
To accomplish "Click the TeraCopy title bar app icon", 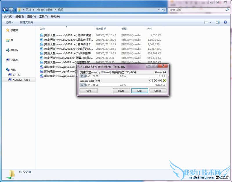I will (x=80, y=67).
